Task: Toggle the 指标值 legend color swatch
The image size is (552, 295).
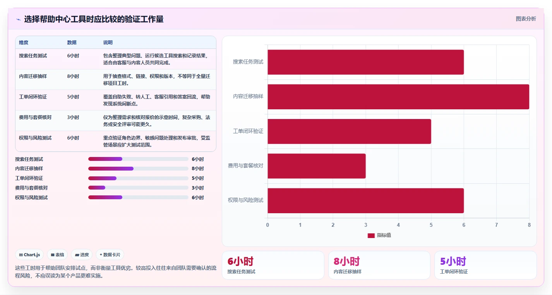Action: (x=371, y=235)
